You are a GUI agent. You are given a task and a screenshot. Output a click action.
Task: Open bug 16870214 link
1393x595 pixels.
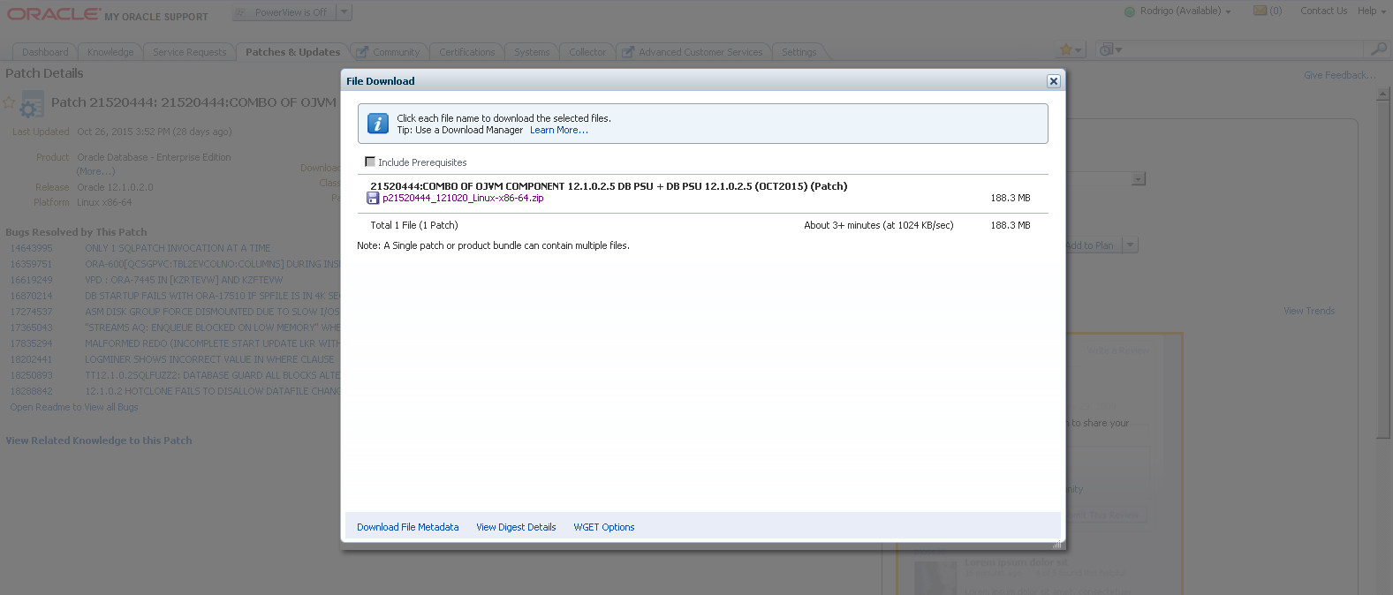pyautogui.click(x=31, y=296)
